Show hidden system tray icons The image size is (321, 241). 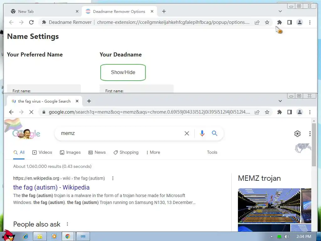tap(272, 237)
